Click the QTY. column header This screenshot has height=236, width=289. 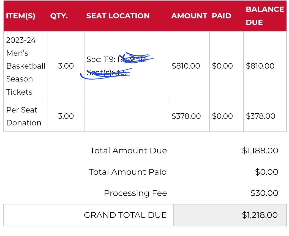[x=59, y=16]
